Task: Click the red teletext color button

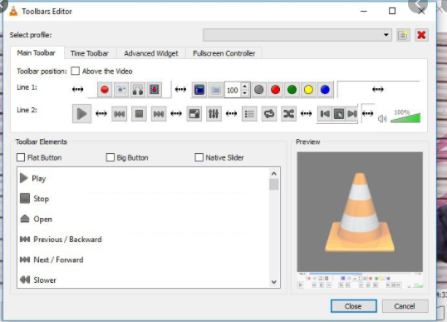Action: pyautogui.click(x=275, y=90)
